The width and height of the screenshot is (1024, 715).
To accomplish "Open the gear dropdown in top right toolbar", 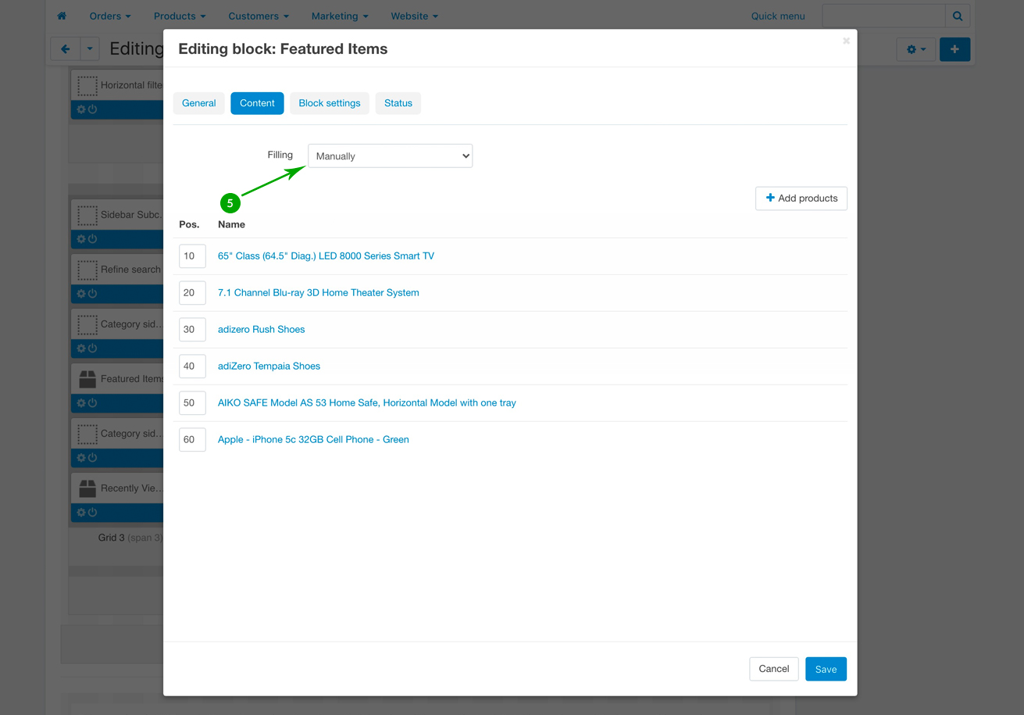I will [x=915, y=49].
